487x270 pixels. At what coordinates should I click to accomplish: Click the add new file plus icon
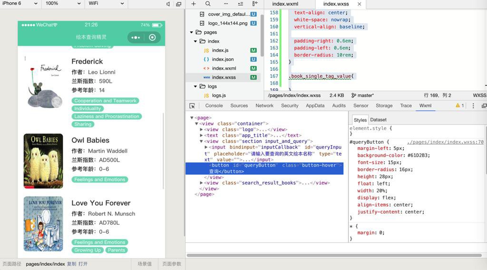194,4
